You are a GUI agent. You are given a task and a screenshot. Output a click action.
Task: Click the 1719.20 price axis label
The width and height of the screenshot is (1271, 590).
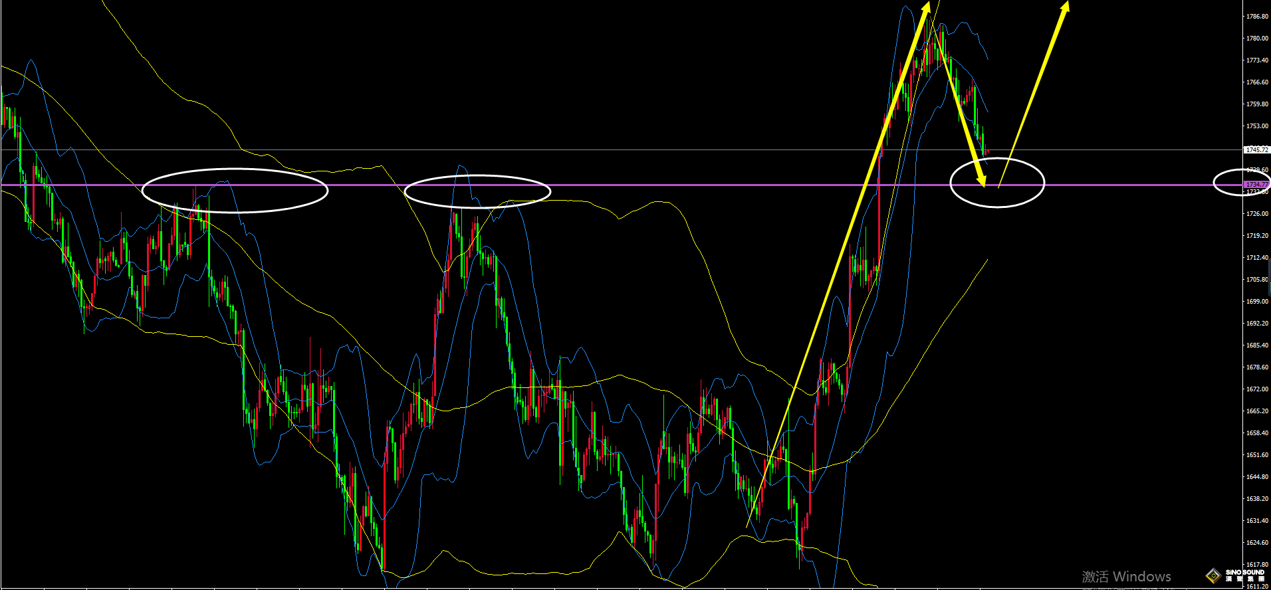click(x=1257, y=235)
